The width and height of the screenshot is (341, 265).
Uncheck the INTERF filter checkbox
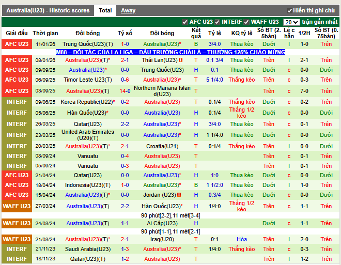217,22
